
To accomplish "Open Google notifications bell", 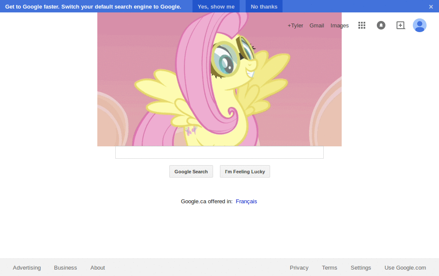I will (x=381, y=25).
